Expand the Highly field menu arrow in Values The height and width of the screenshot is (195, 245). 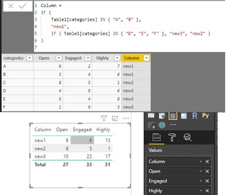(201, 191)
